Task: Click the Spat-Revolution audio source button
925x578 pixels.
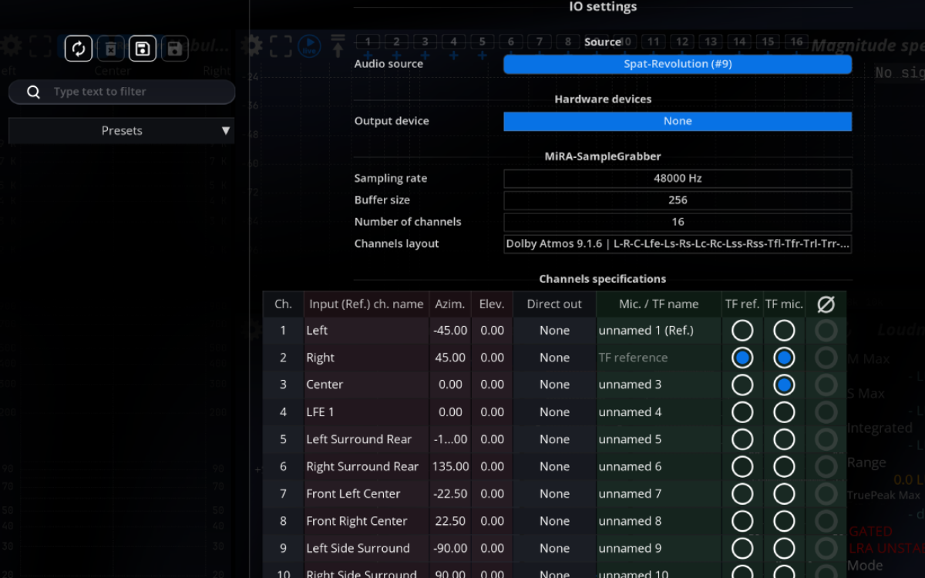Action: pos(678,64)
